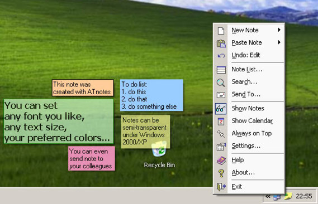The image size is (318, 204).
Task: Click the Show Calendar icon
Action: click(x=221, y=122)
